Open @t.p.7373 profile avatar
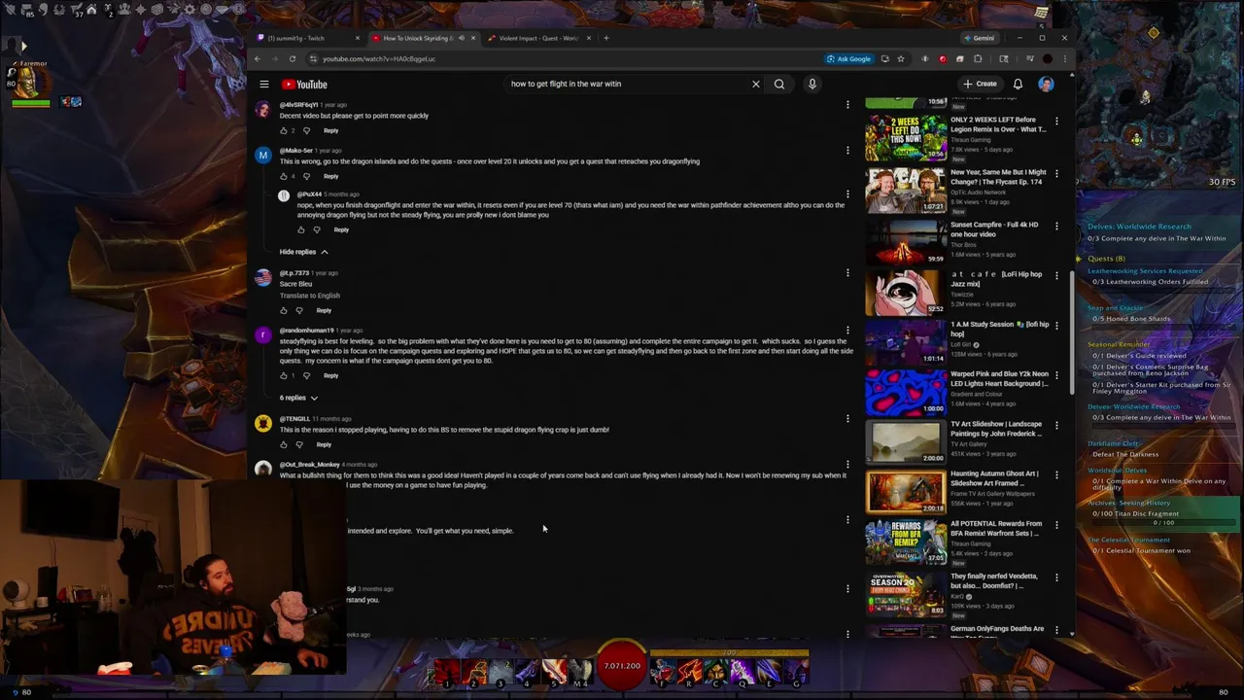Image resolution: width=1244 pixels, height=700 pixels. point(263,278)
